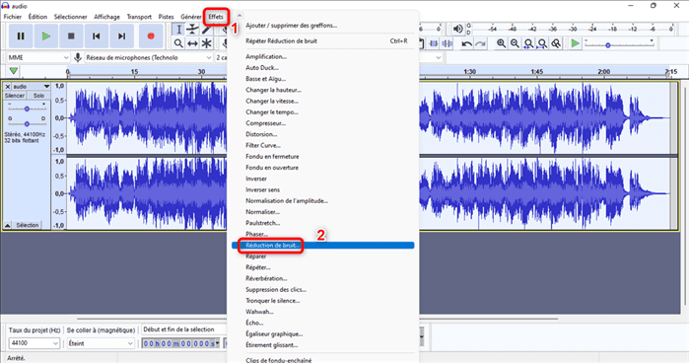Open the Transport menu

139,17
